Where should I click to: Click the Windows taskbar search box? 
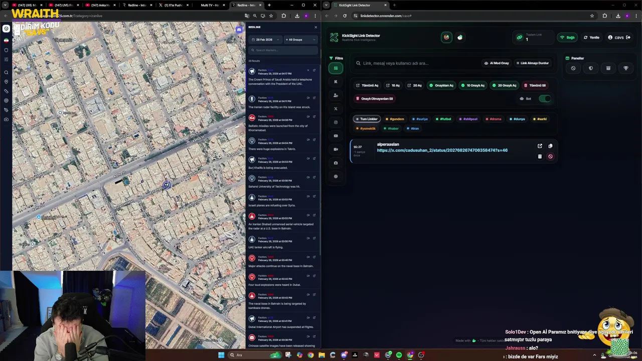tap(255, 355)
